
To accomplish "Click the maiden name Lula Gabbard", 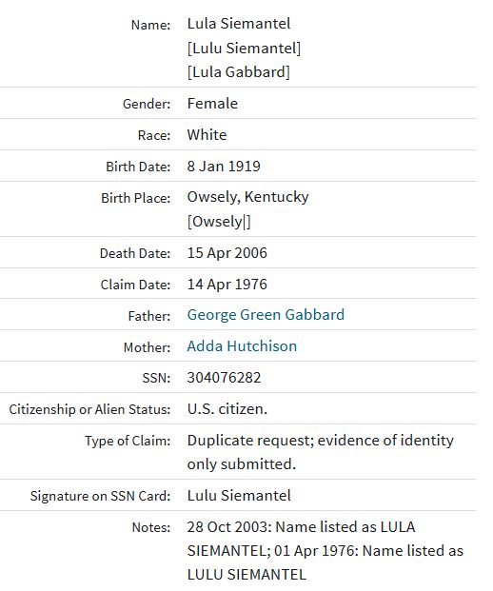I will (239, 72).
